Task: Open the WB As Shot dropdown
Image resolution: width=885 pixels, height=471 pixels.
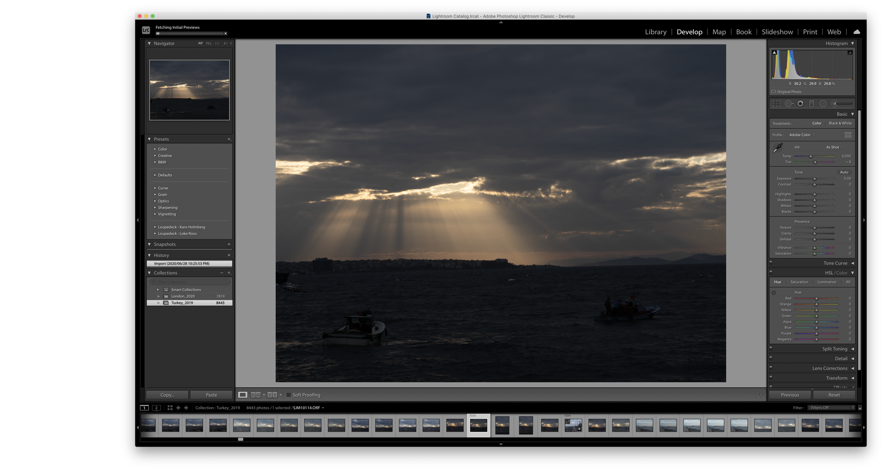Action: [834, 147]
